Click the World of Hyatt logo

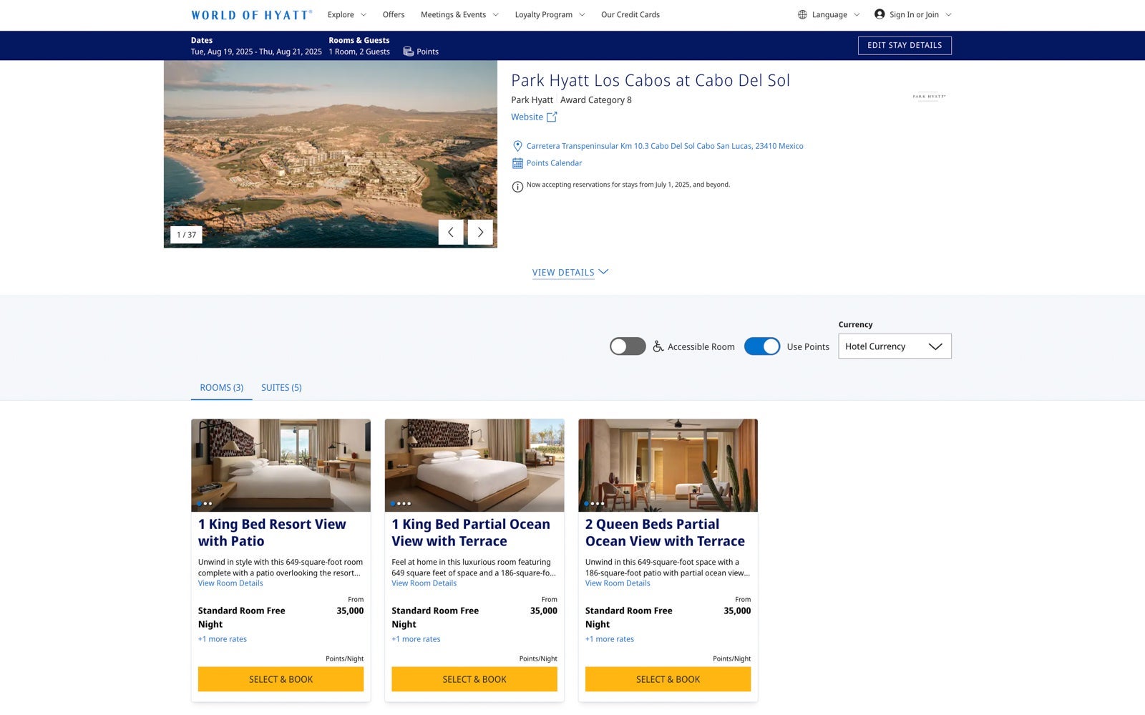251,14
